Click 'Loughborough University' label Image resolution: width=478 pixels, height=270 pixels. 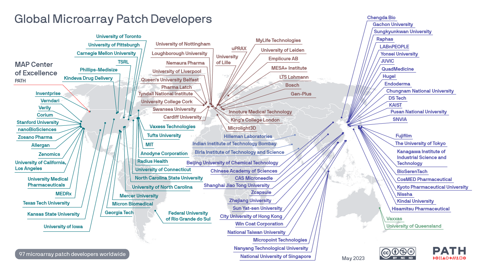[x=179, y=53]
